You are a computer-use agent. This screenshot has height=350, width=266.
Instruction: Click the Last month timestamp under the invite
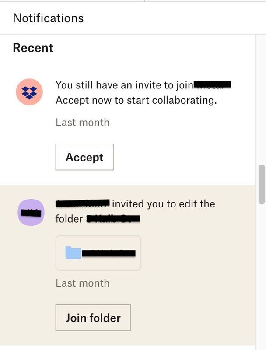pos(83,122)
